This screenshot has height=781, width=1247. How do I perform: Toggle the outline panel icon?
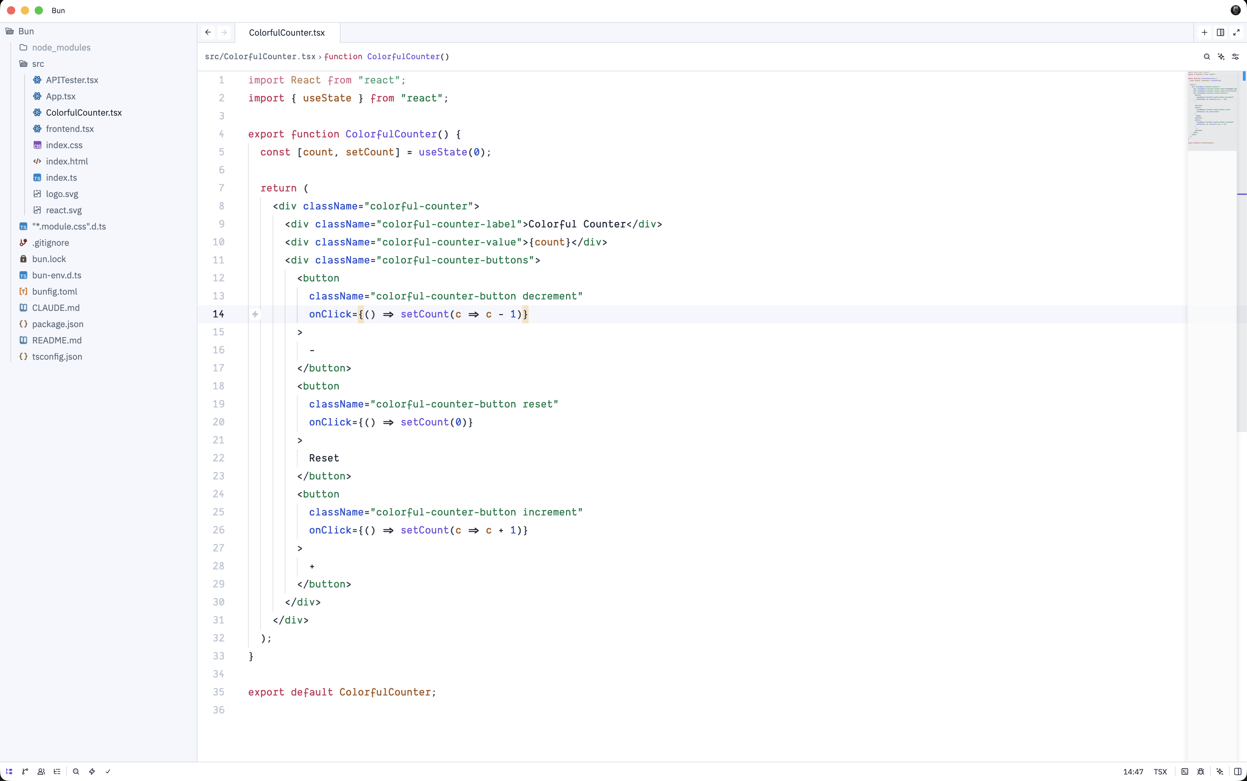click(x=58, y=771)
